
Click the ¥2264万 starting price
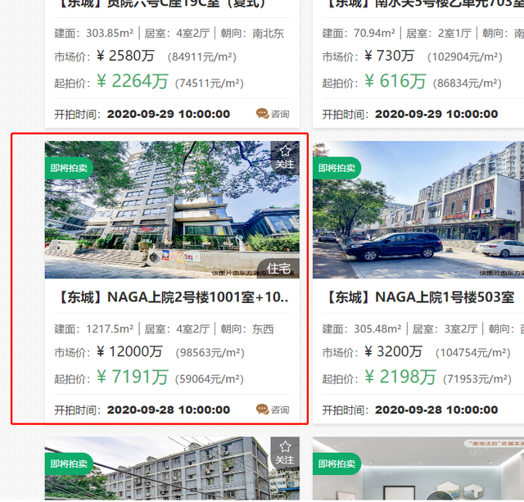(x=133, y=81)
